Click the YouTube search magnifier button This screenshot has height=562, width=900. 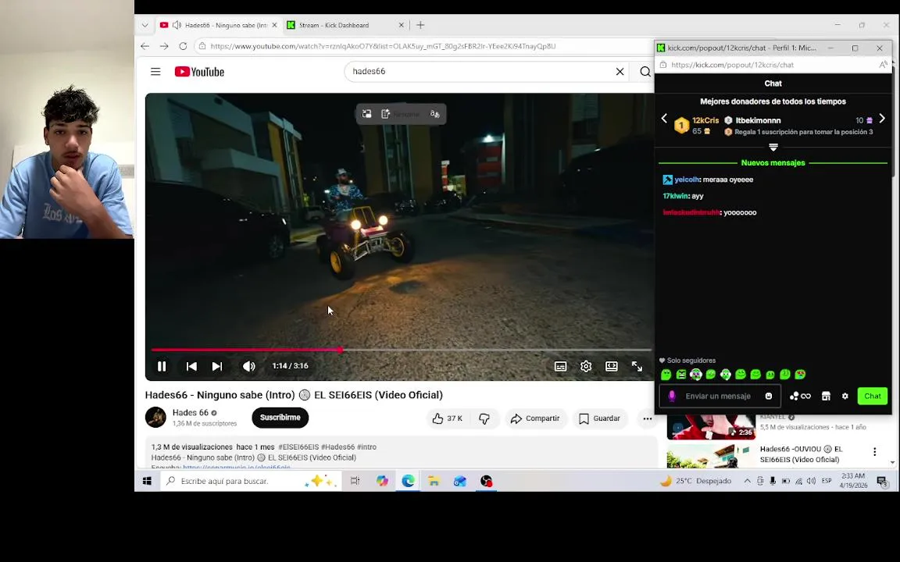[645, 72]
